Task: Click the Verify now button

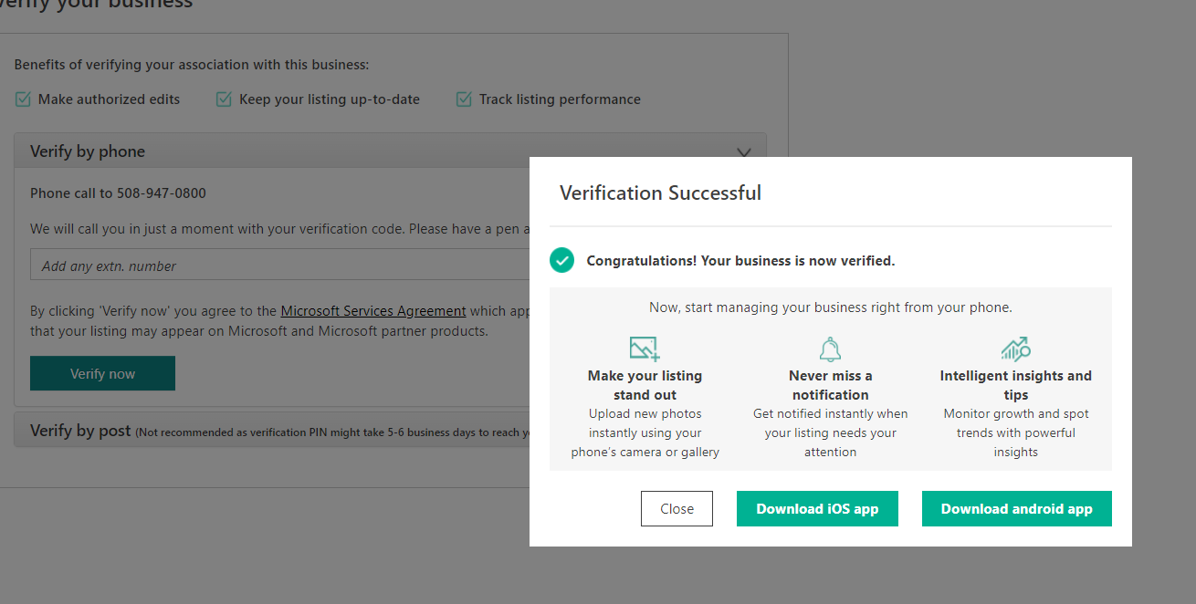Action: pyautogui.click(x=102, y=373)
